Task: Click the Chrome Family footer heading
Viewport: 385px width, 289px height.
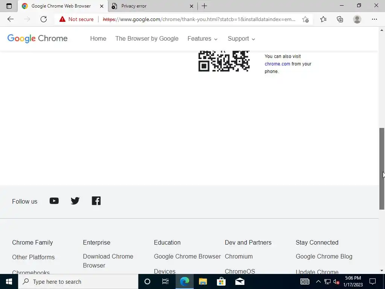Action: tap(32, 242)
